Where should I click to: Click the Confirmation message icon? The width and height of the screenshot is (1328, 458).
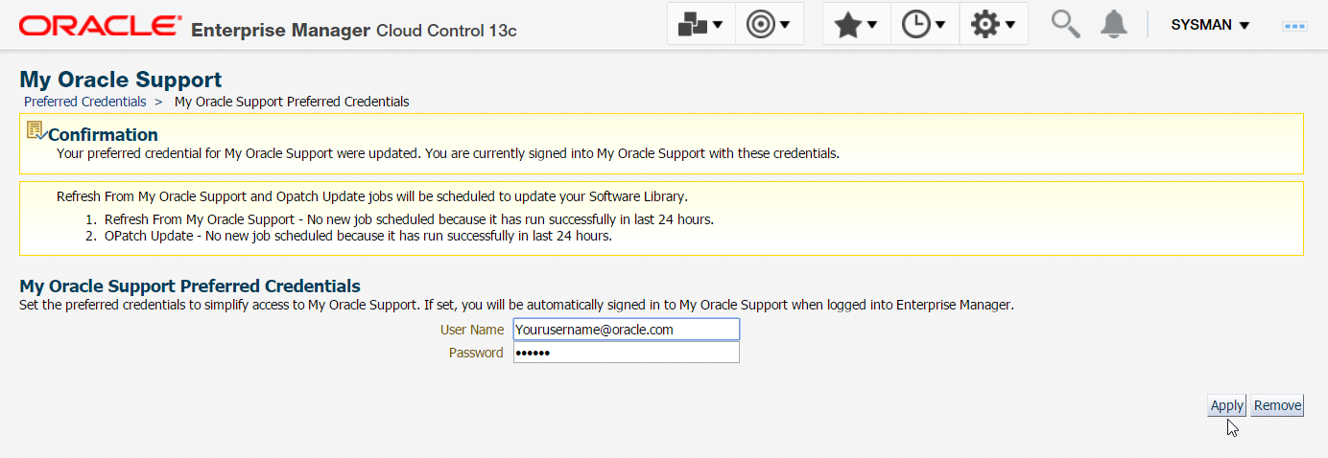coord(36,130)
